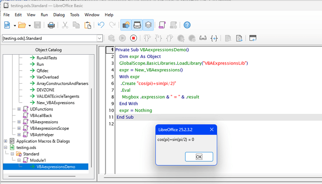Click the Save disk icon
The image size is (322, 184).
pyautogui.click(x=37, y=25)
